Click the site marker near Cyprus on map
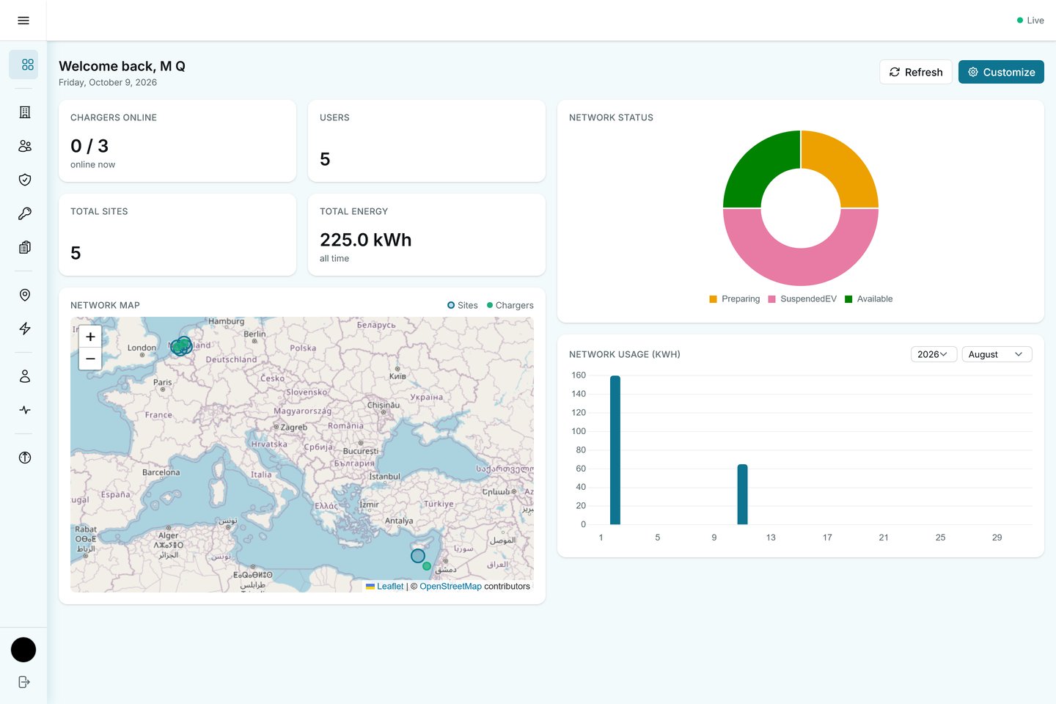 [418, 556]
